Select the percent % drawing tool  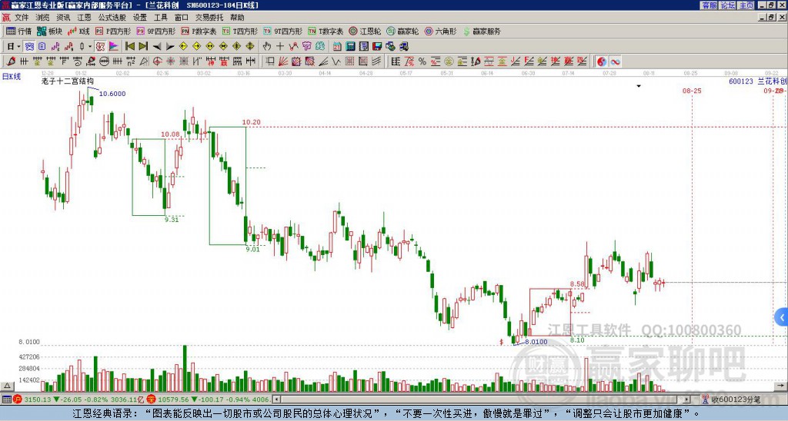[x=422, y=61]
